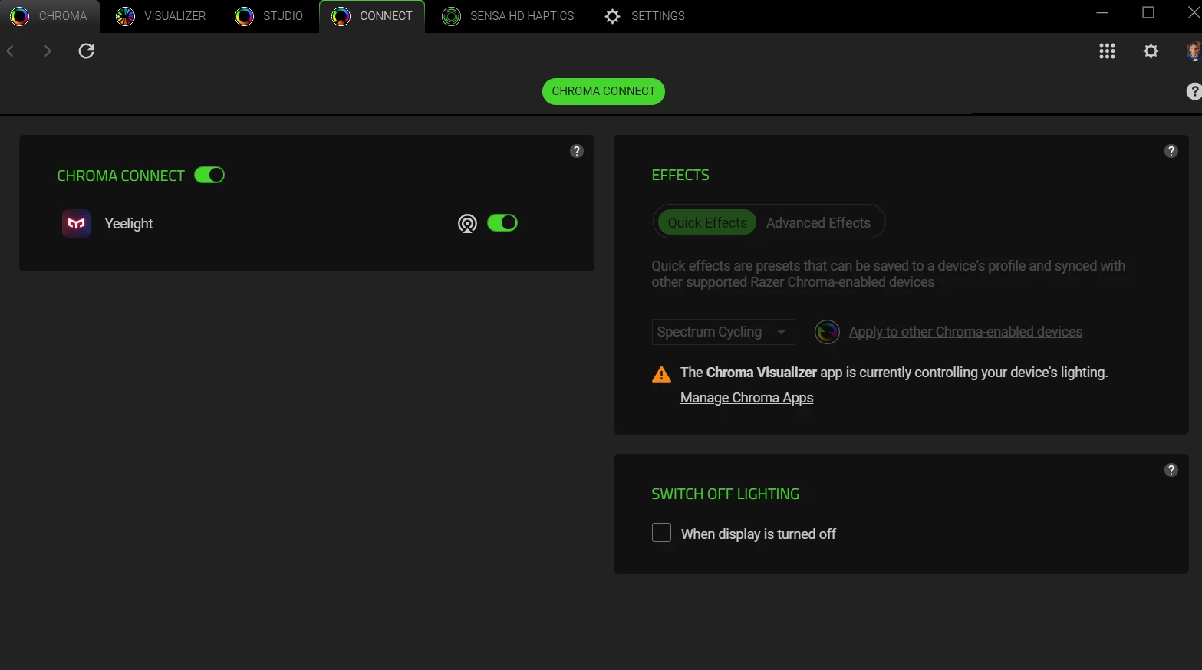This screenshot has height=670, width=1202.
Task: Click the Yeelight name label
Action: (129, 223)
